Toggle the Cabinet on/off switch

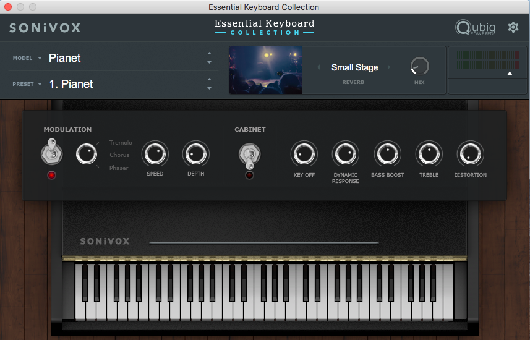tap(249, 155)
